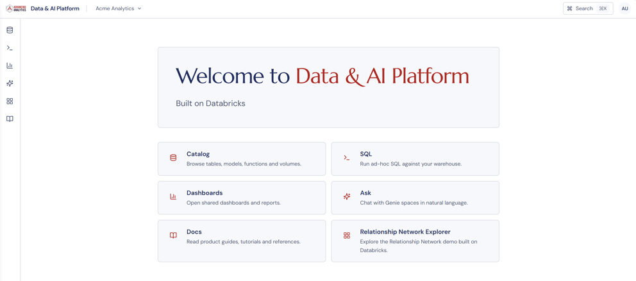
Task: Open the Catalog database icon in sidebar
Action: 10,30
